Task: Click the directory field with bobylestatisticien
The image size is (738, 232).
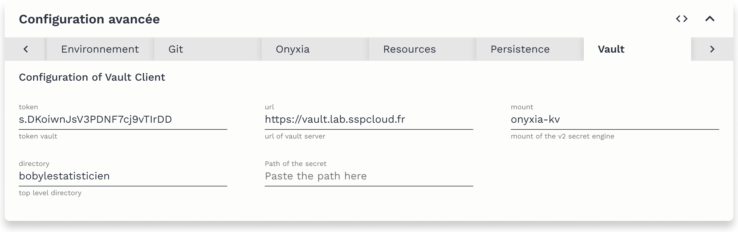Action: coord(123,176)
